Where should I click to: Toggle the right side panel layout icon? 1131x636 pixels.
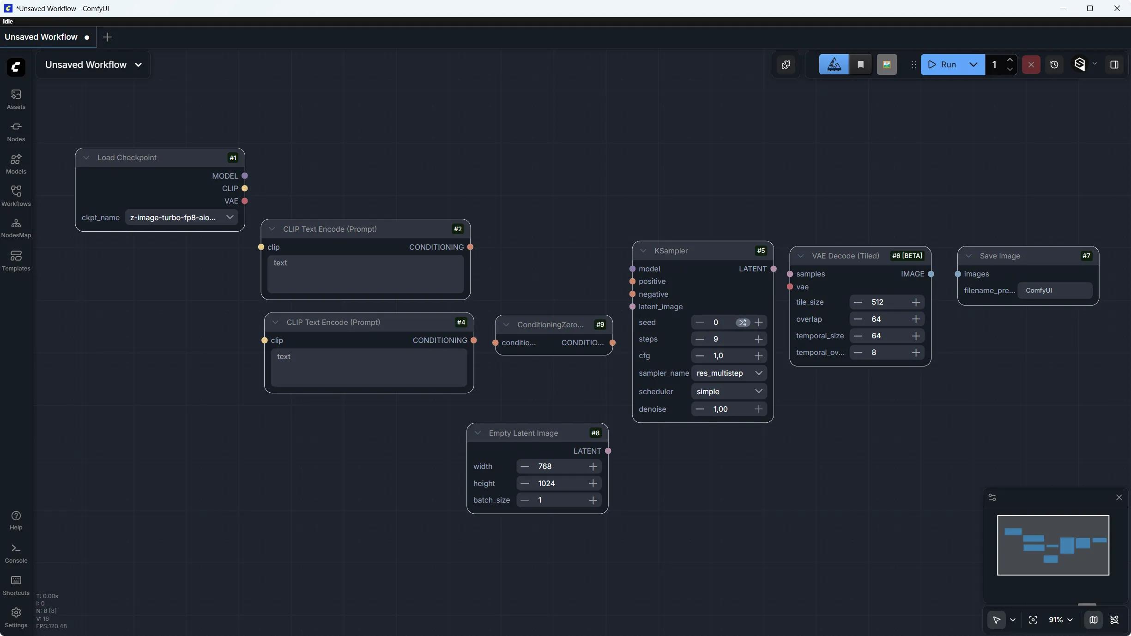coord(1114,65)
